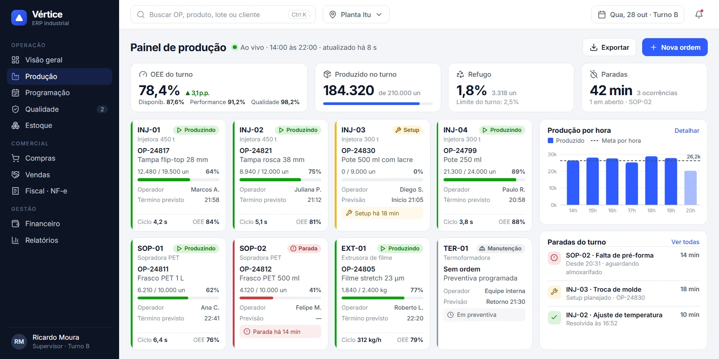
Task: Click the download icon on Exportar
Action: click(x=594, y=48)
